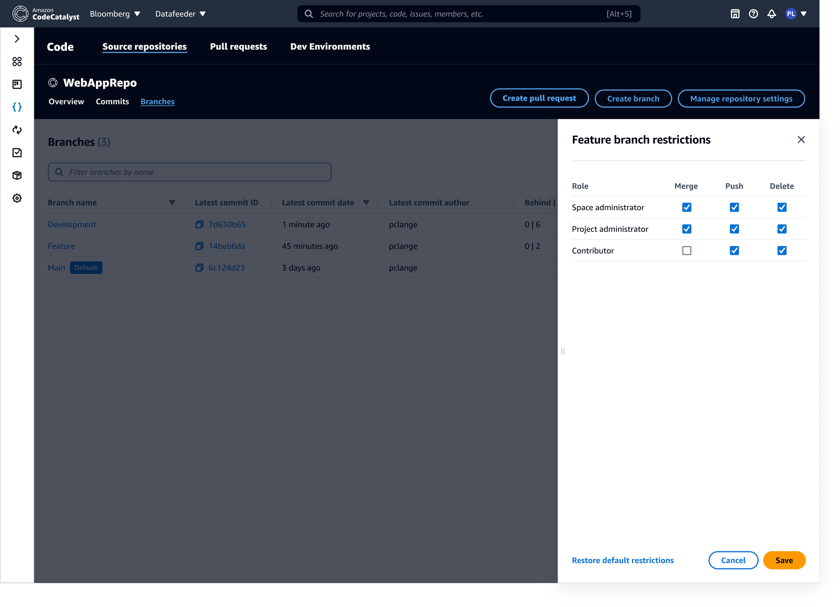This screenshot has width=840, height=607.
Task: Uncheck Push for Space administrator
Action: pos(734,207)
